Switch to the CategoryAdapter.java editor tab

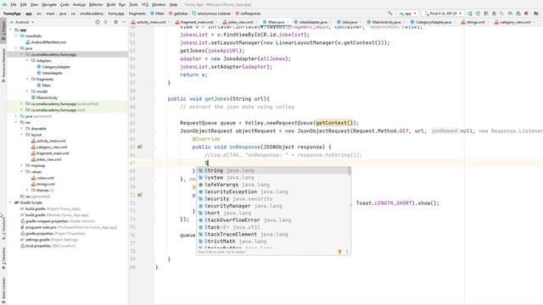[x=434, y=22]
